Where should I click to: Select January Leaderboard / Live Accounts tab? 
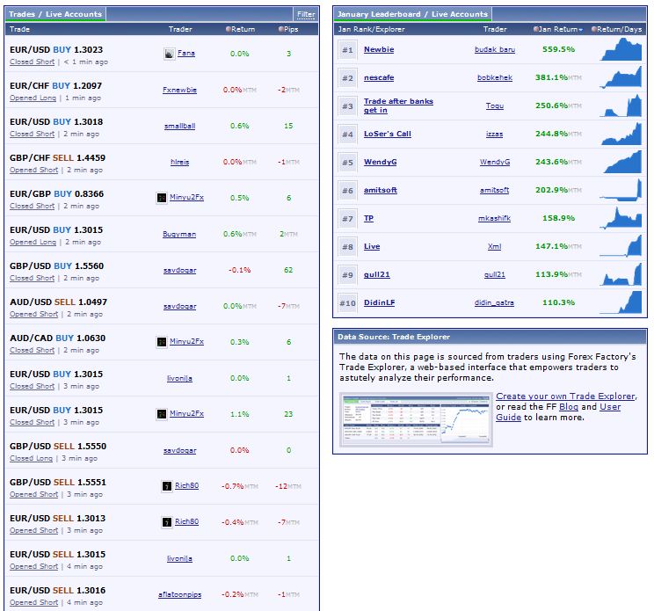412,14
